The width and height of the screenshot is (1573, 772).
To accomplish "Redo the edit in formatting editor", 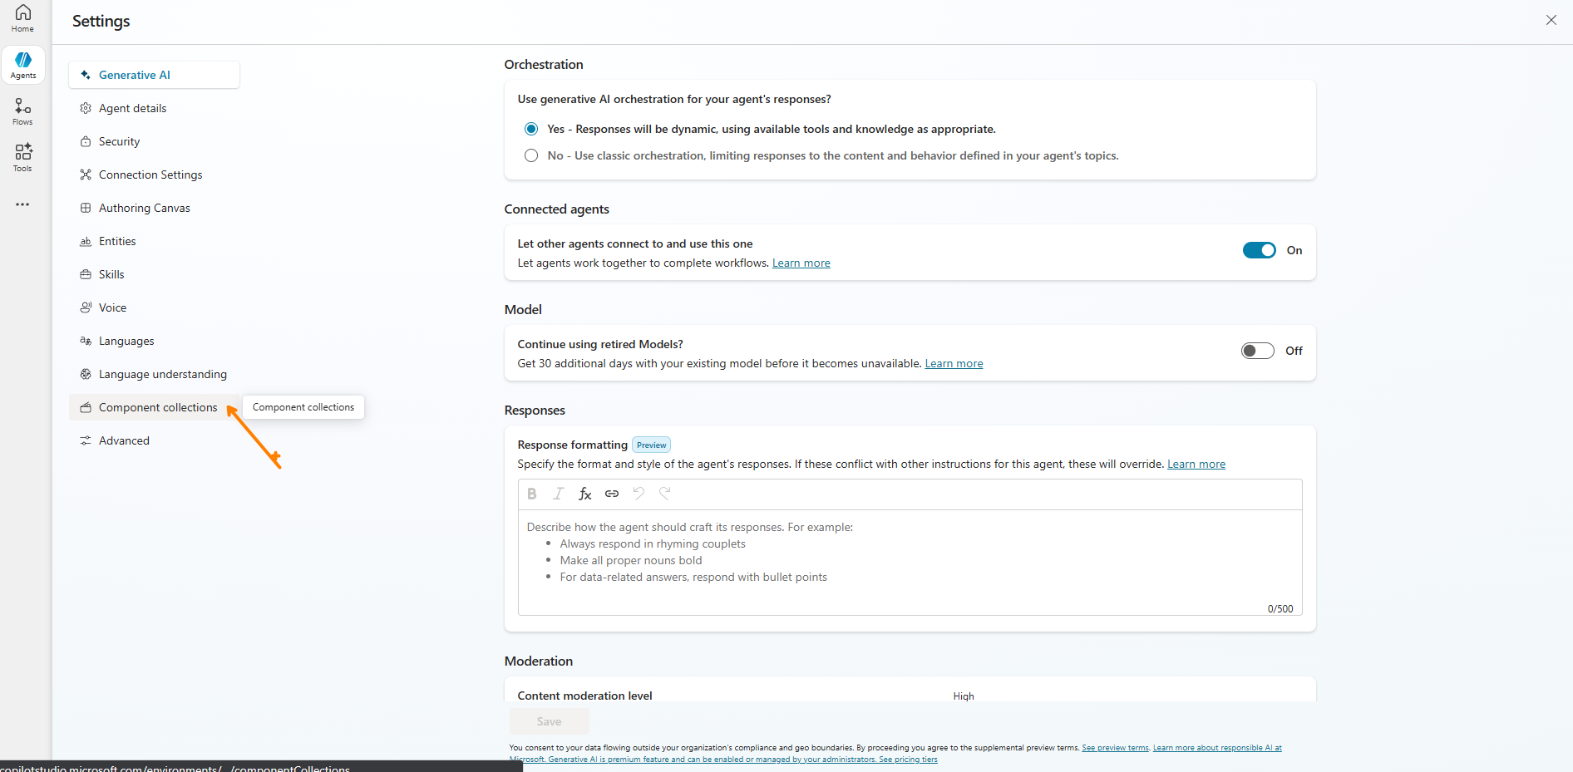I will 665,494.
